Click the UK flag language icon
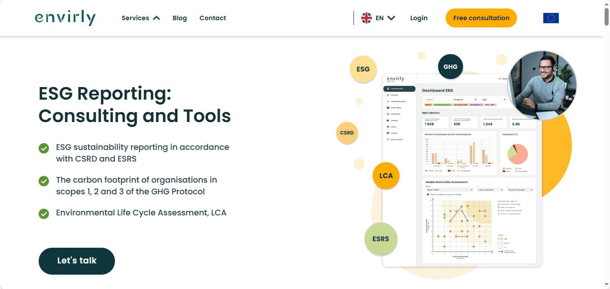 [x=367, y=18]
